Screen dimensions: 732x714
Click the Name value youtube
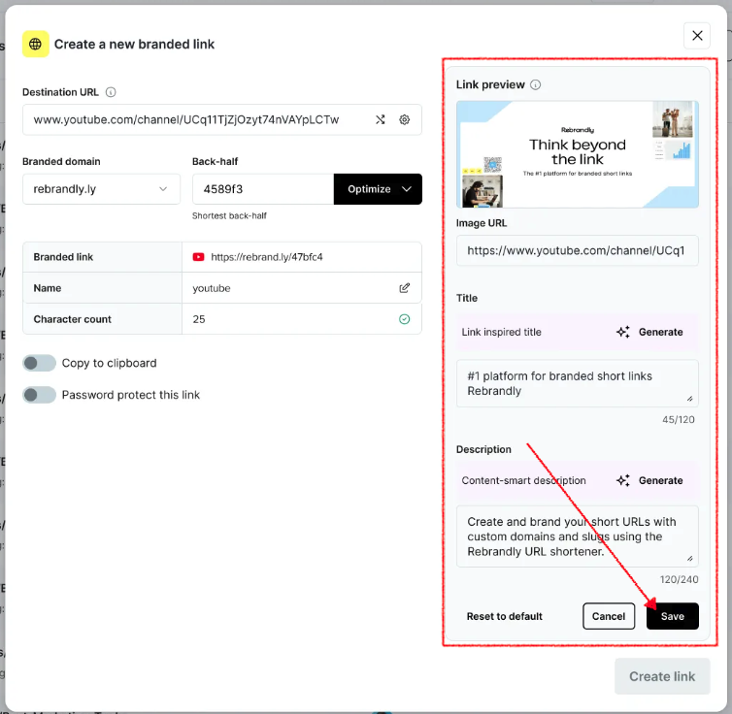click(212, 288)
